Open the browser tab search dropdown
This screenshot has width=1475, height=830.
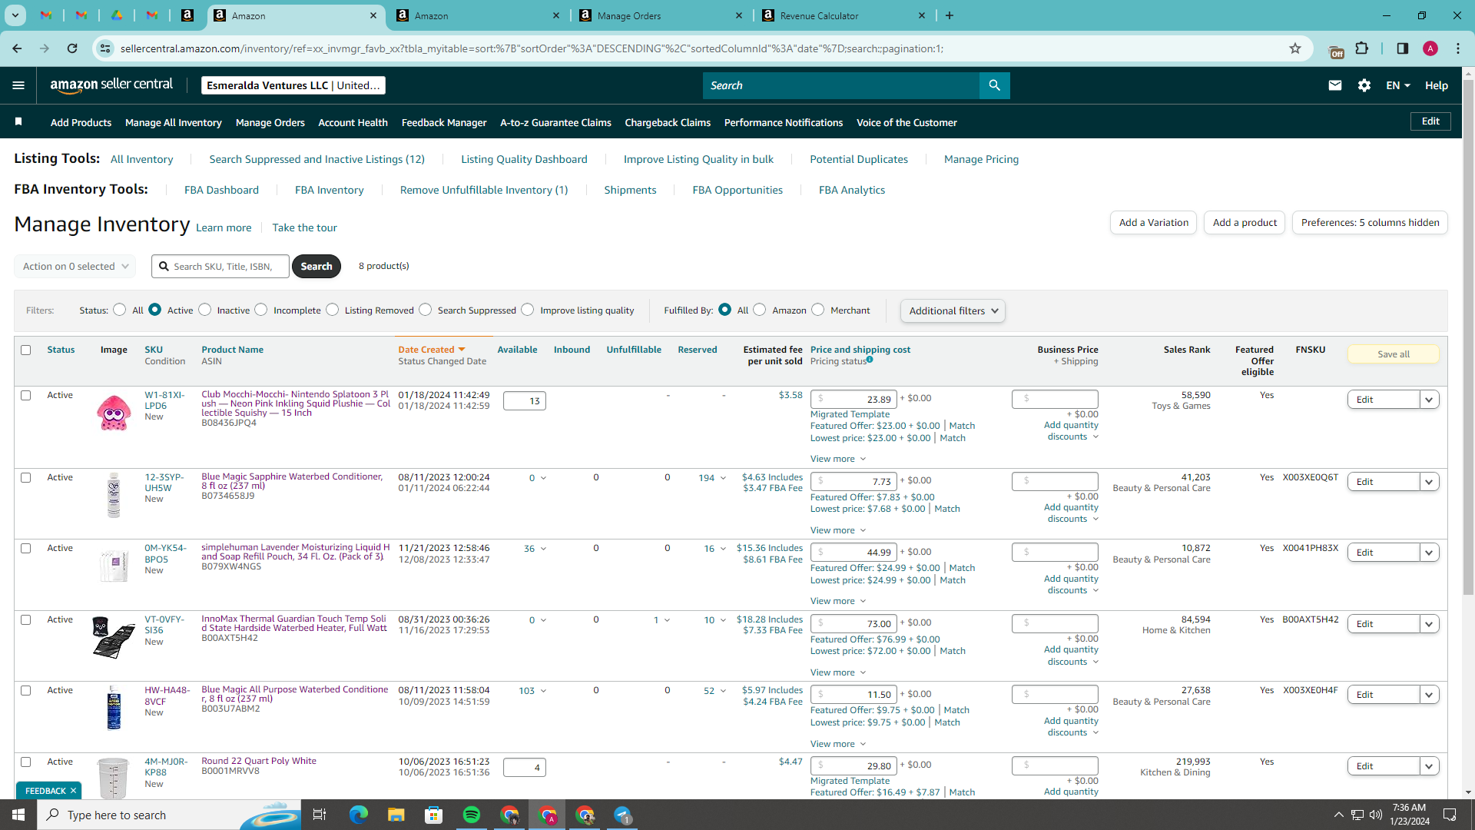coord(15,15)
